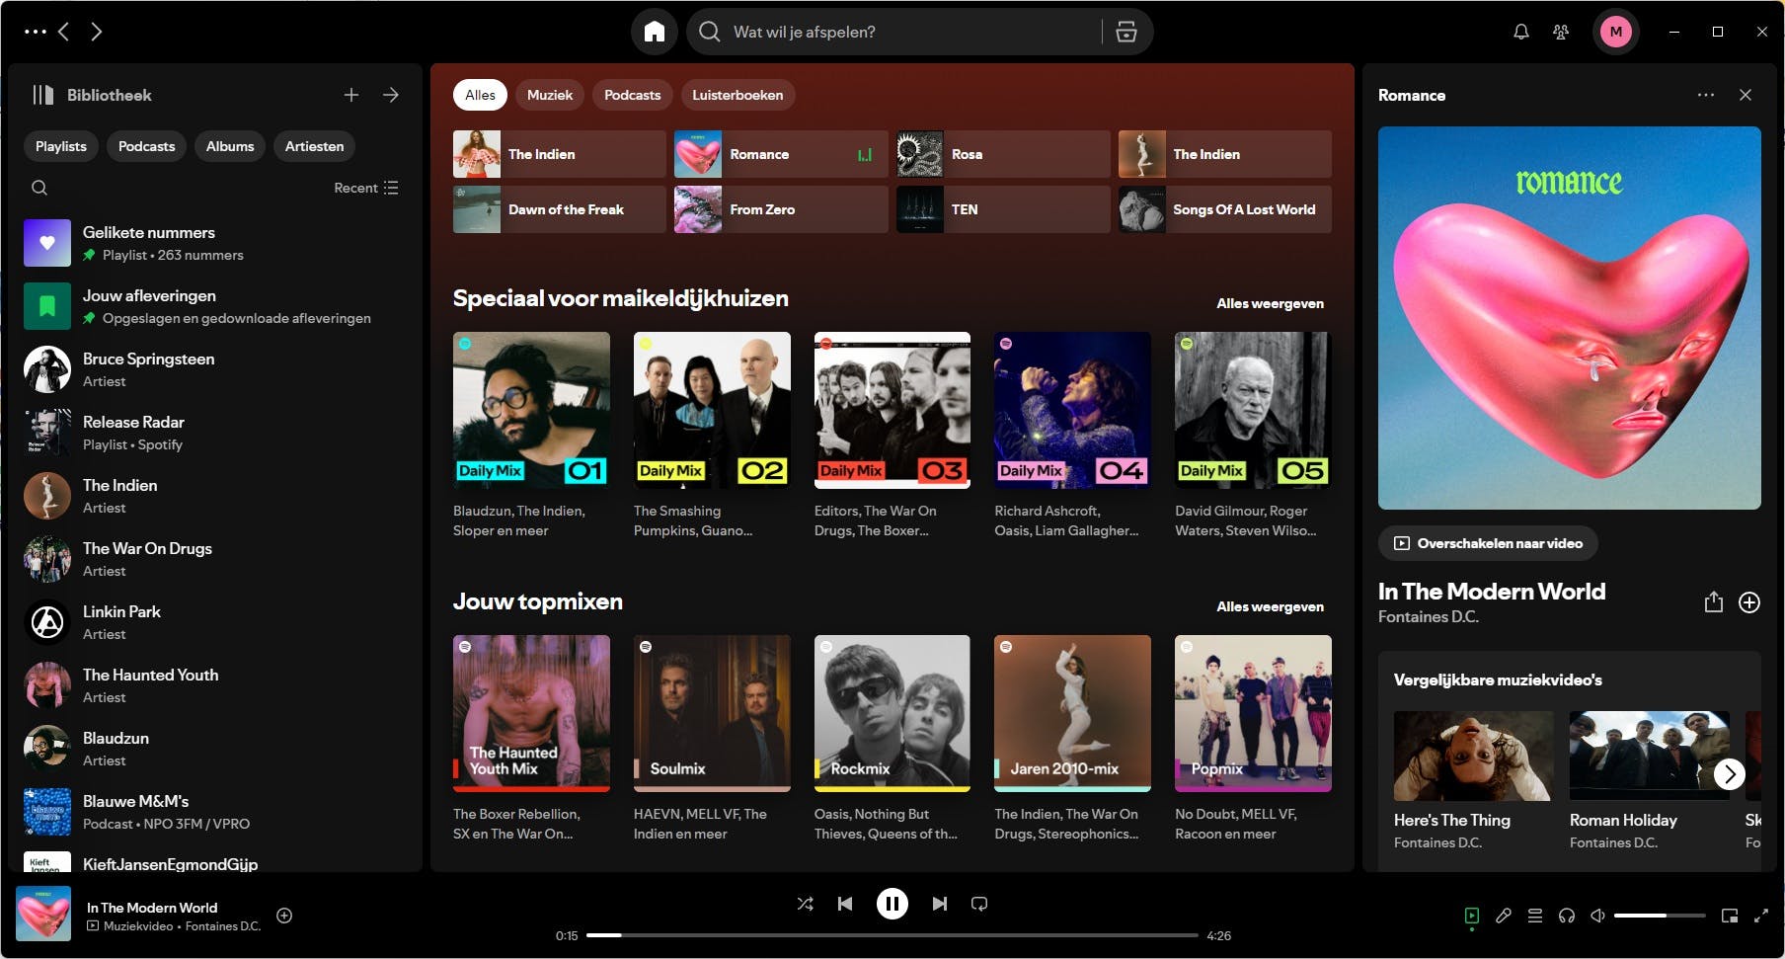Open Fontaines D.C. artist link in panel
The image size is (1785, 959).
pyautogui.click(x=1429, y=616)
